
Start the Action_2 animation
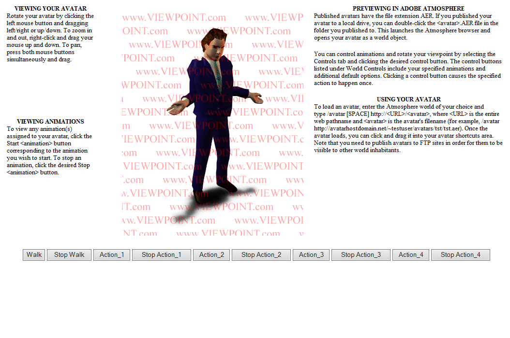211,255
